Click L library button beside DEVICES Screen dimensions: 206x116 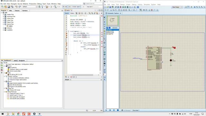(x=109, y=28)
